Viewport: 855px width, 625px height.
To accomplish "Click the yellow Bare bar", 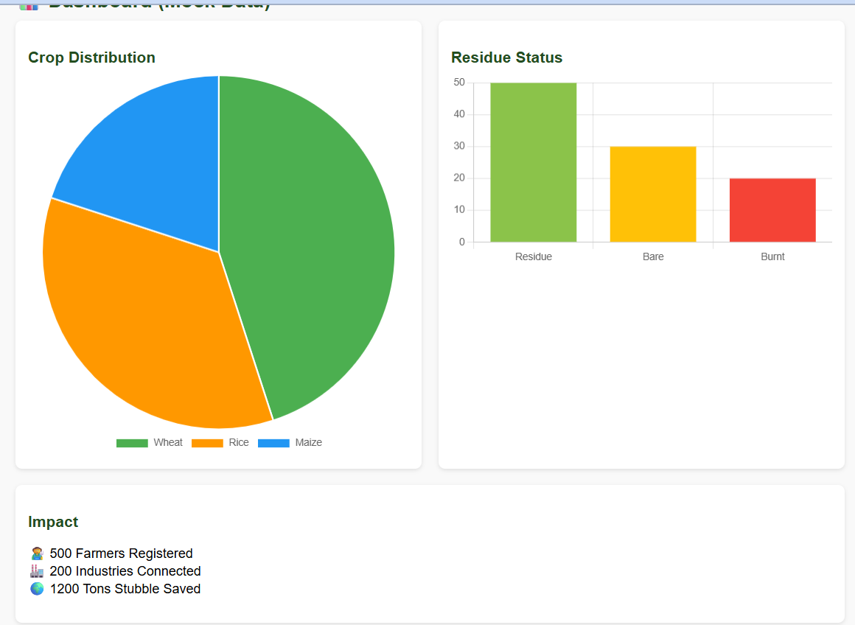I will click(x=653, y=194).
